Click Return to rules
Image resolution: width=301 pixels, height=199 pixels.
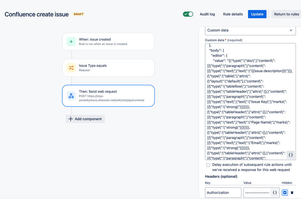coord(287,14)
